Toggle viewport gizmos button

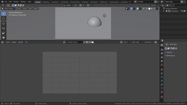[131, 9]
